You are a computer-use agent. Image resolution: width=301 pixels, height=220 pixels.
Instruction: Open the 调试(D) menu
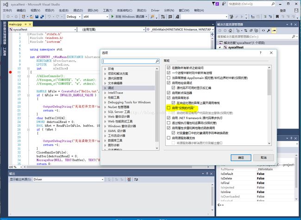point(78,10)
